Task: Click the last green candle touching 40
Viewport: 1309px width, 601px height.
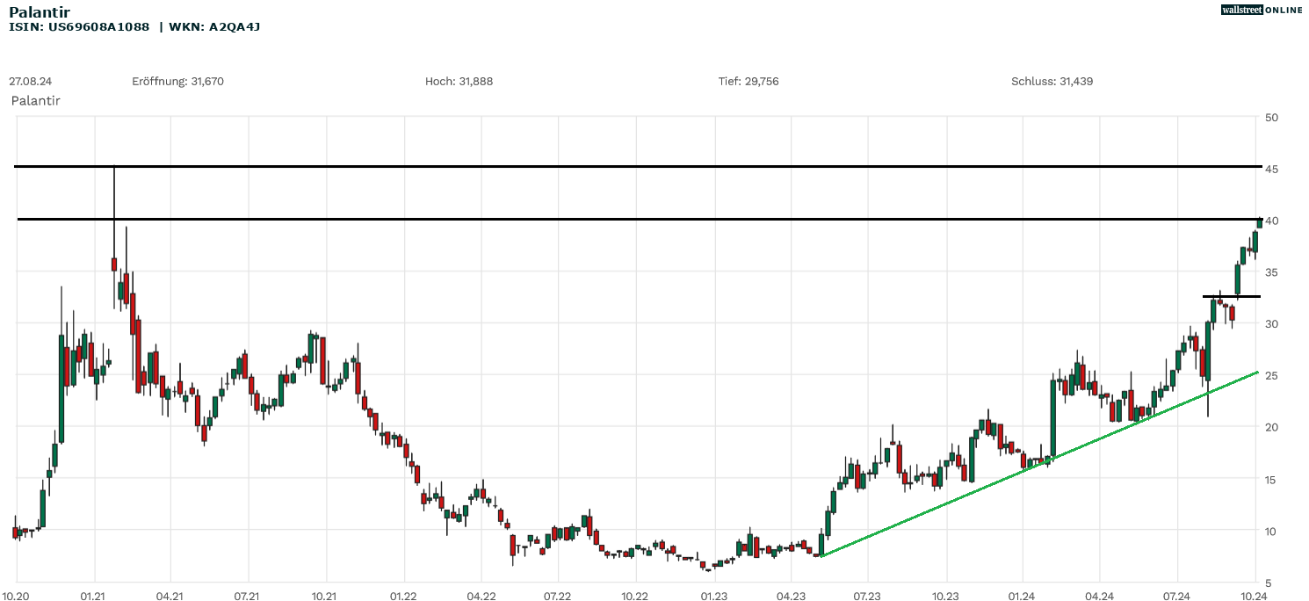Action: coord(1259,223)
